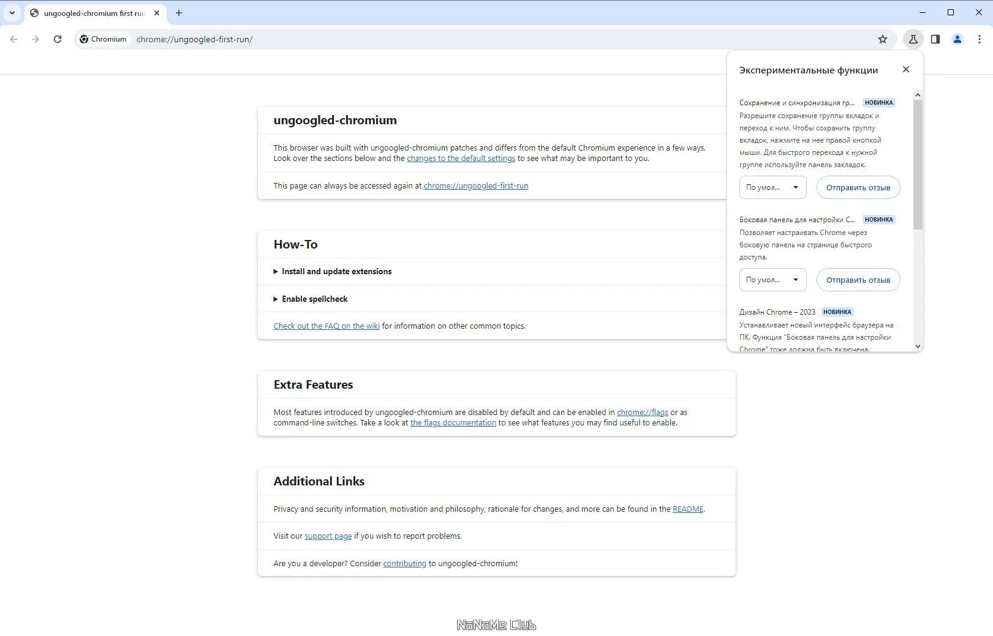The image size is (993, 636).
Task: Click the 'Extra Features' heading
Action: click(313, 384)
